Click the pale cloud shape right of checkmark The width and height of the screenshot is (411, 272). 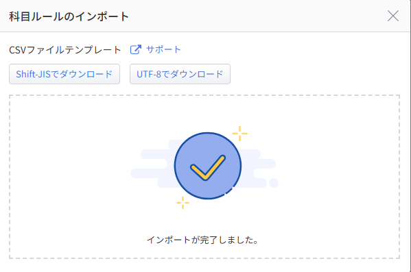255,168
